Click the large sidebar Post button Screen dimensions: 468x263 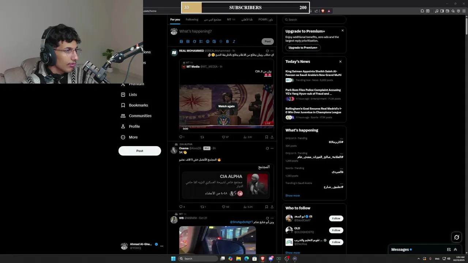(x=140, y=151)
